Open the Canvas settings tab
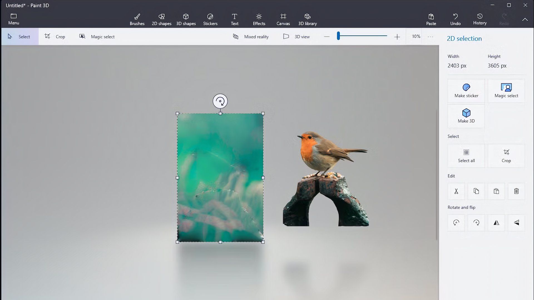534x300 pixels. pos(283,19)
